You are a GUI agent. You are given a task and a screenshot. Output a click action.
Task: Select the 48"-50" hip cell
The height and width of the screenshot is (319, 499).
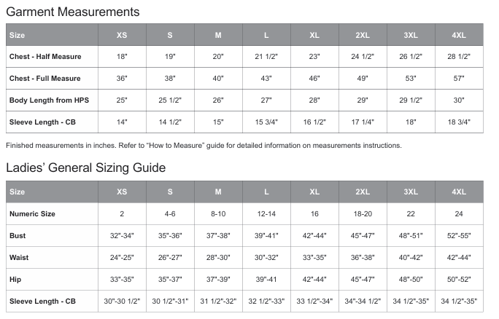411,280
